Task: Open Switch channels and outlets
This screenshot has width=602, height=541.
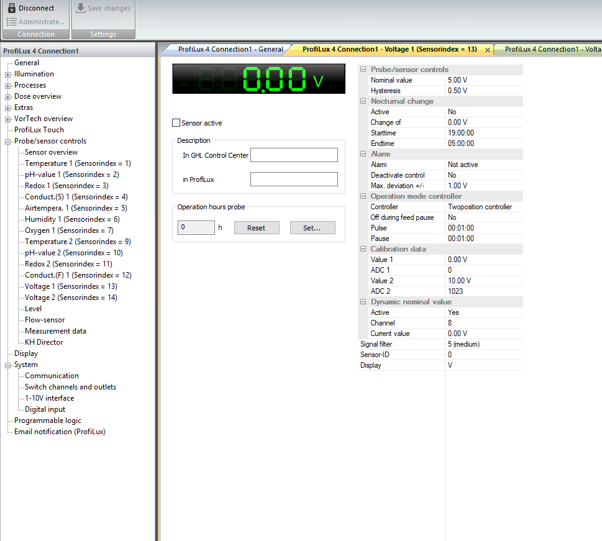Action: pos(71,386)
